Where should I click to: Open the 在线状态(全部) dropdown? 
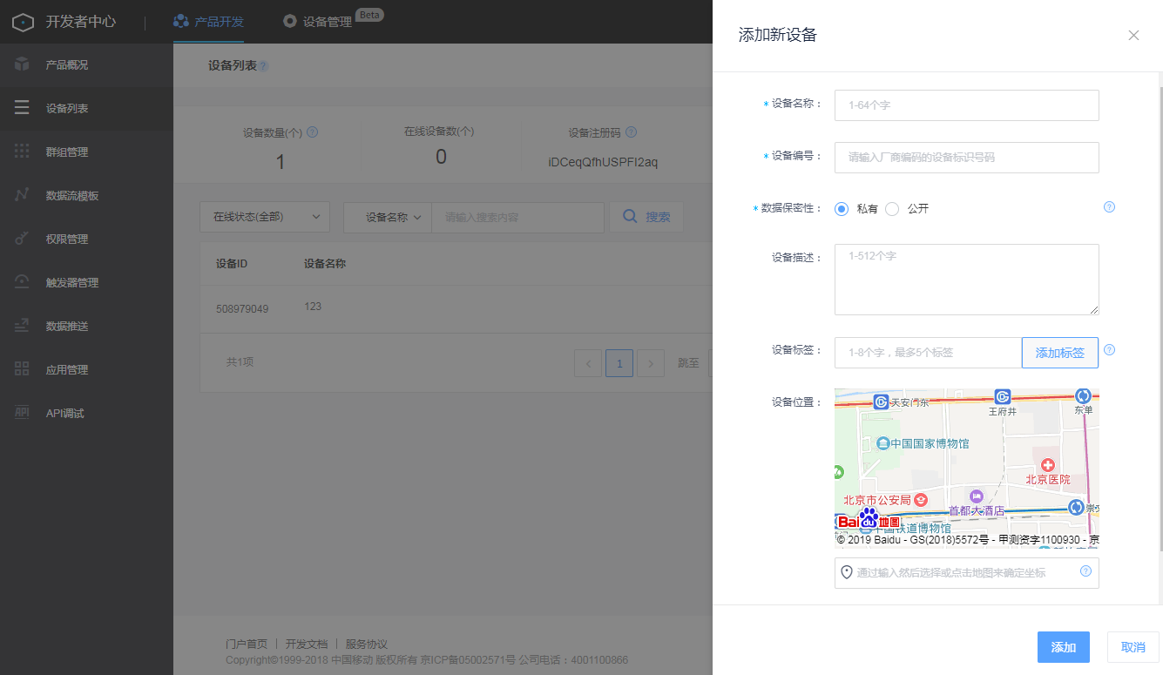pyautogui.click(x=265, y=217)
